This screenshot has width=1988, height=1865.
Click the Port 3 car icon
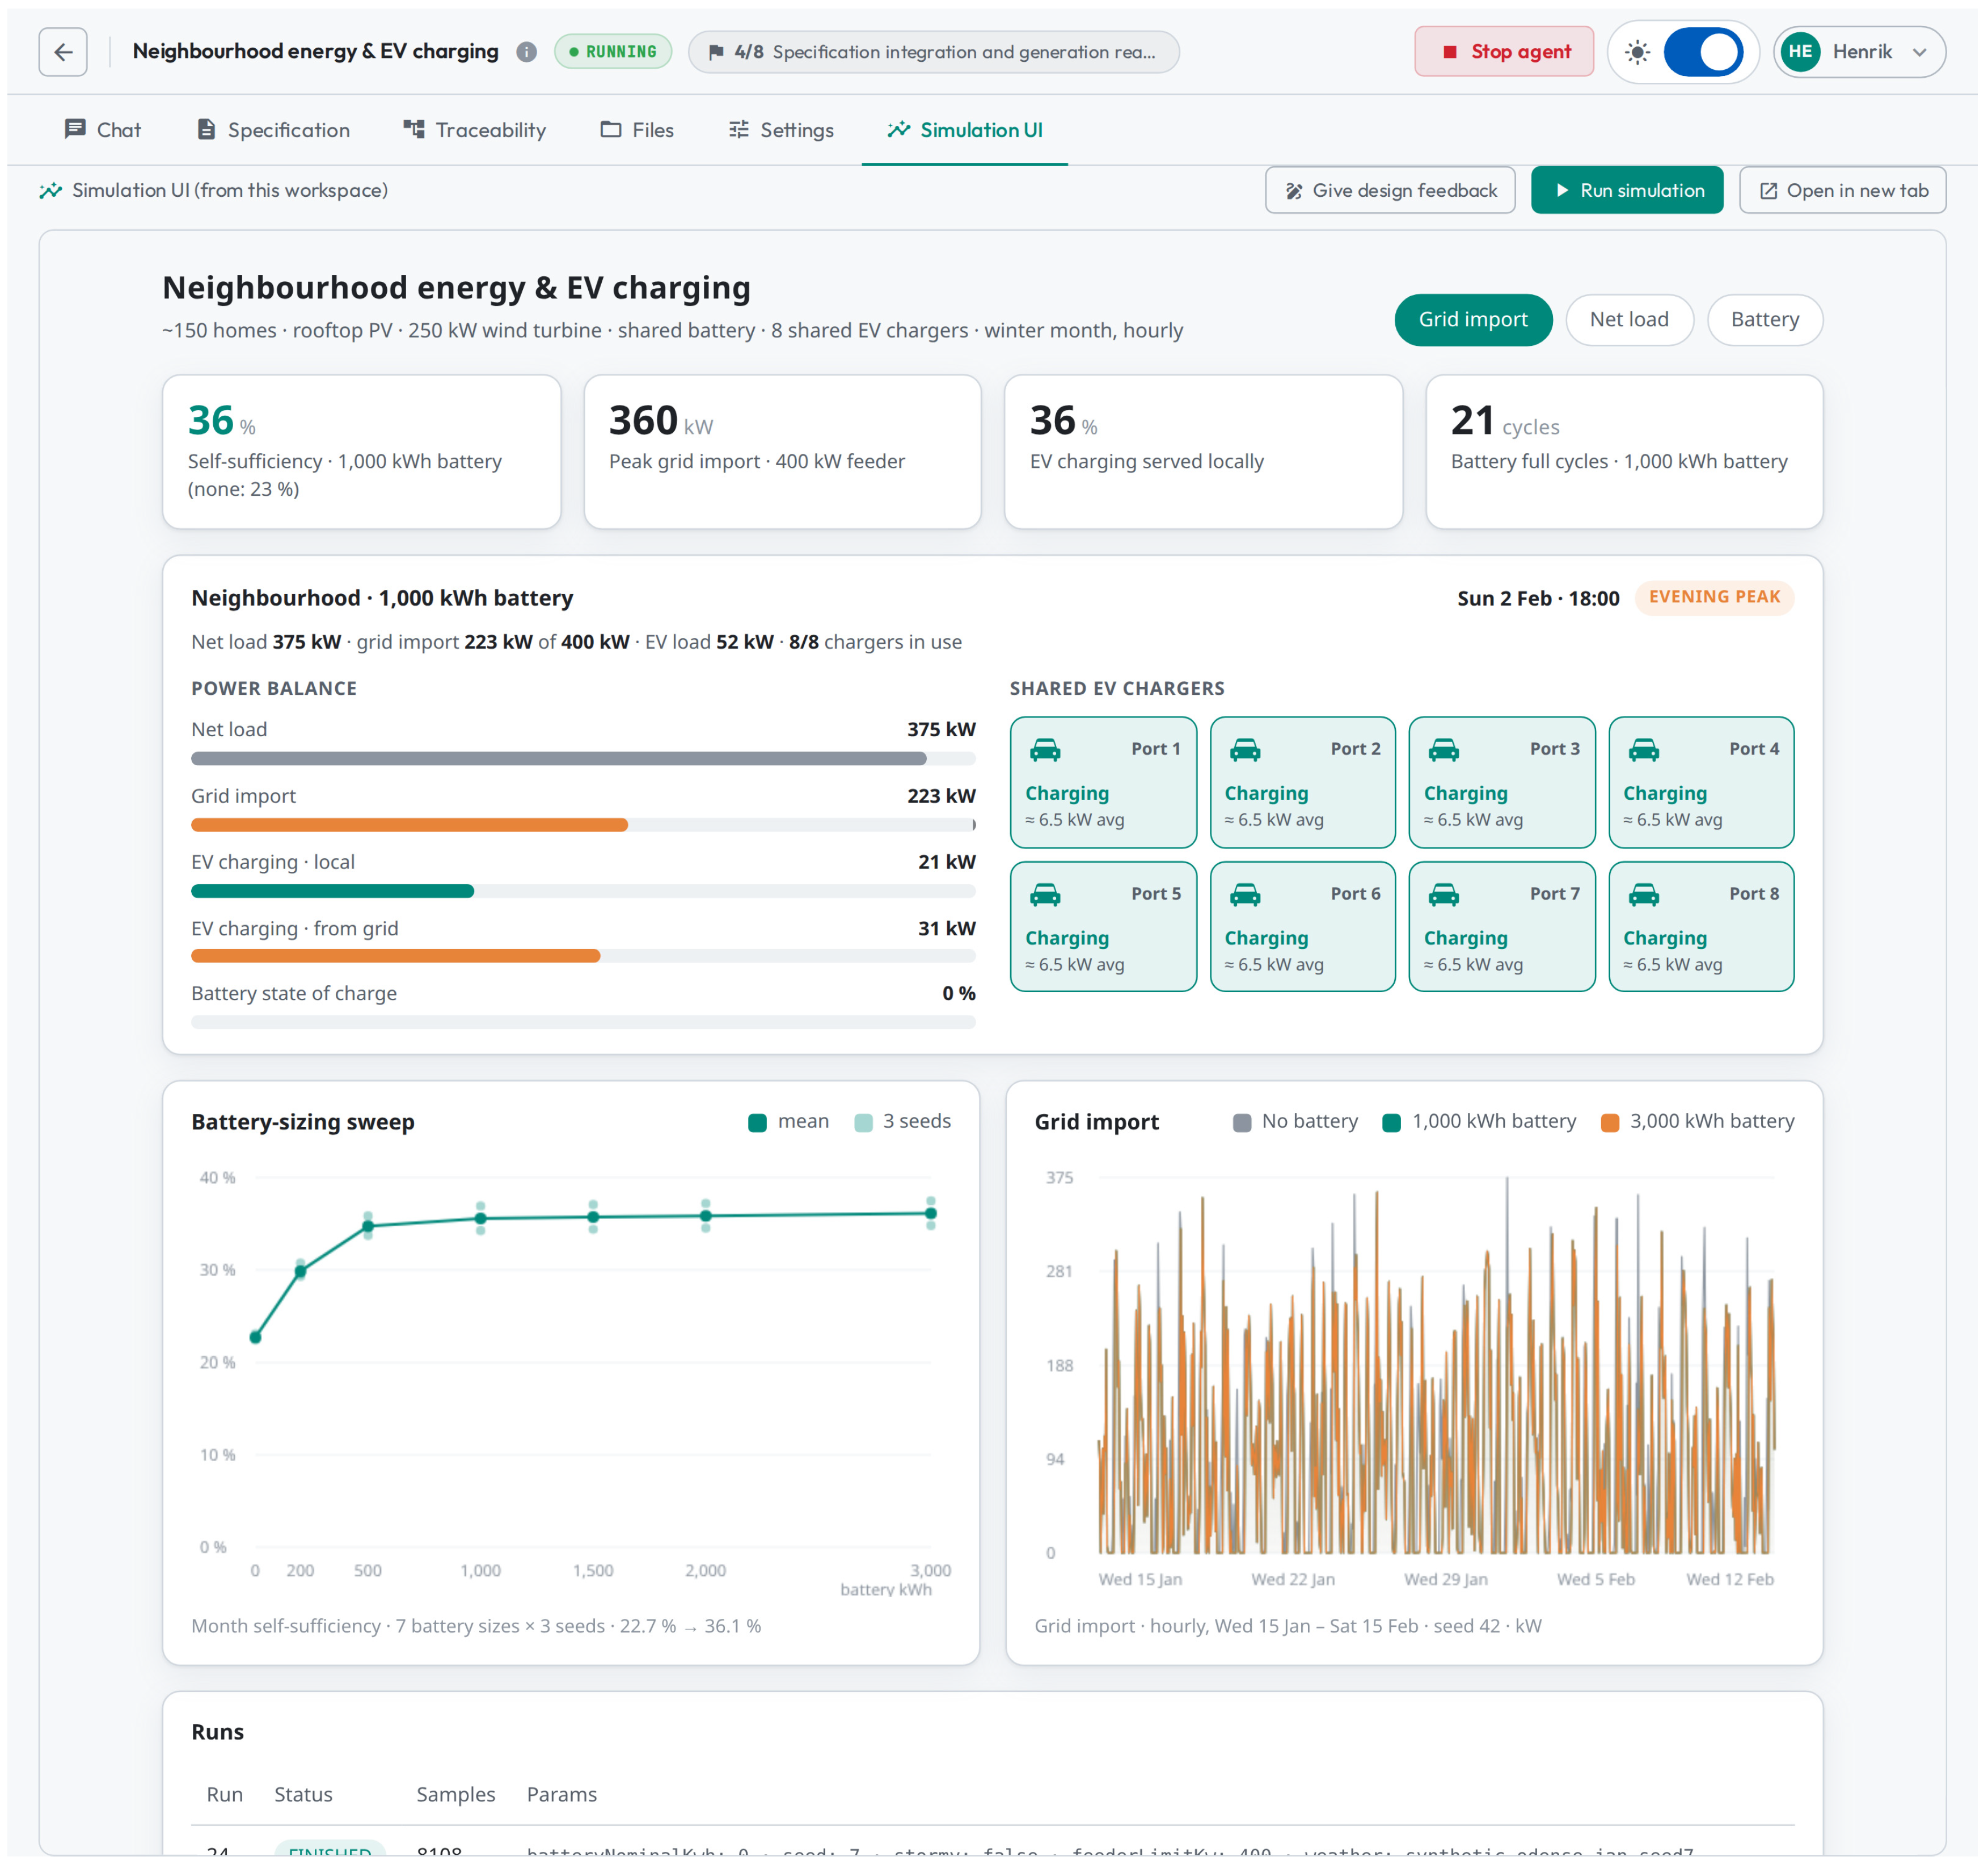pos(1444,750)
